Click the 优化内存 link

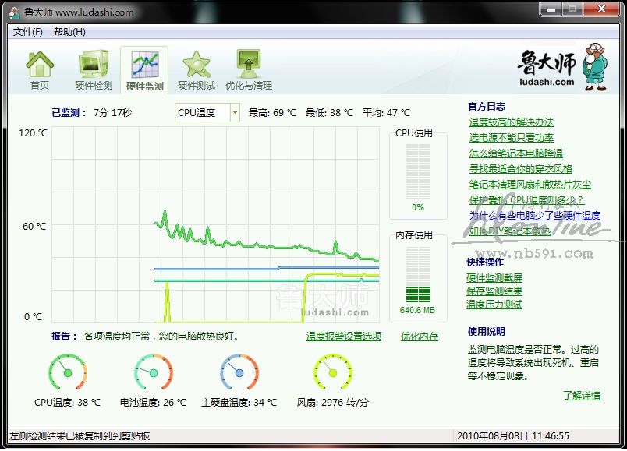click(420, 336)
